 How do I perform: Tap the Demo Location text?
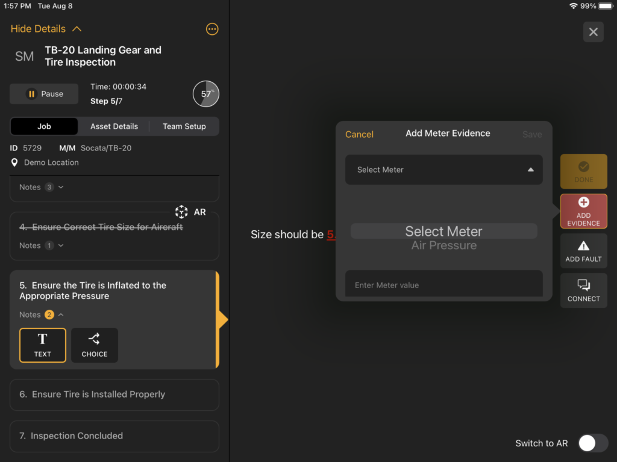[51, 162]
